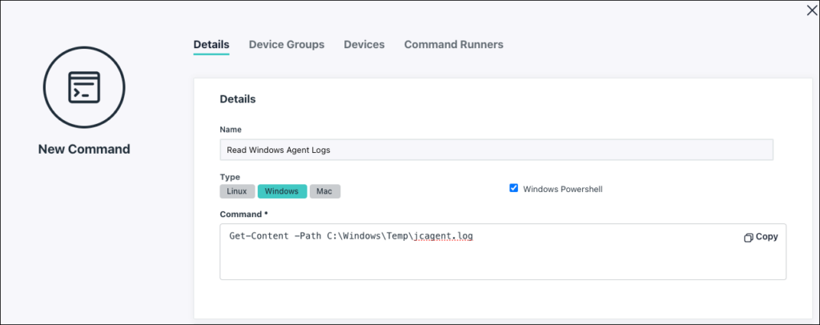Screen dimensions: 820x325
Task: Choose Linux as the command type
Action: 237,191
